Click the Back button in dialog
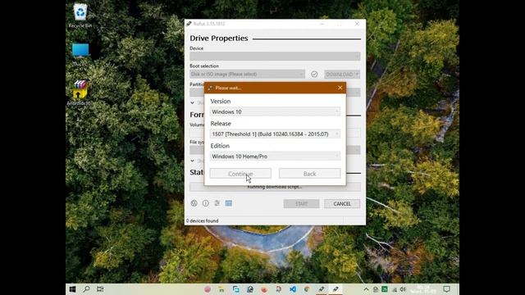 coord(310,174)
